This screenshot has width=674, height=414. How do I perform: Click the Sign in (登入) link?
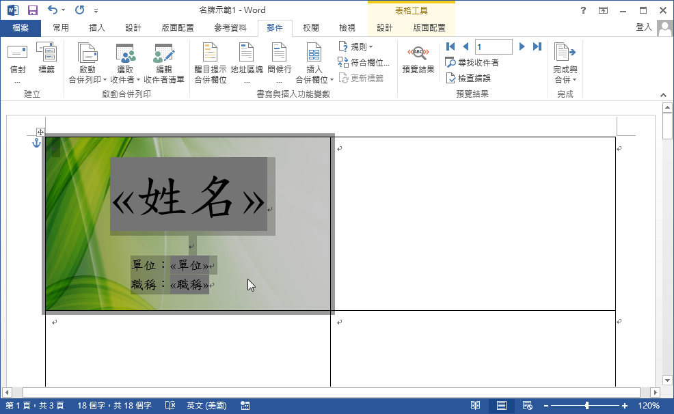pyautogui.click(x=643, y=27)
